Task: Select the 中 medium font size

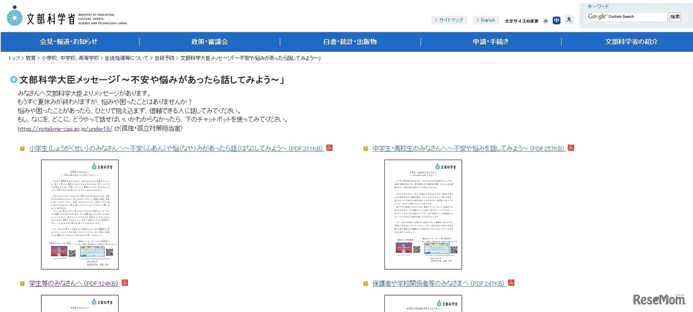Action: [557, 20]
